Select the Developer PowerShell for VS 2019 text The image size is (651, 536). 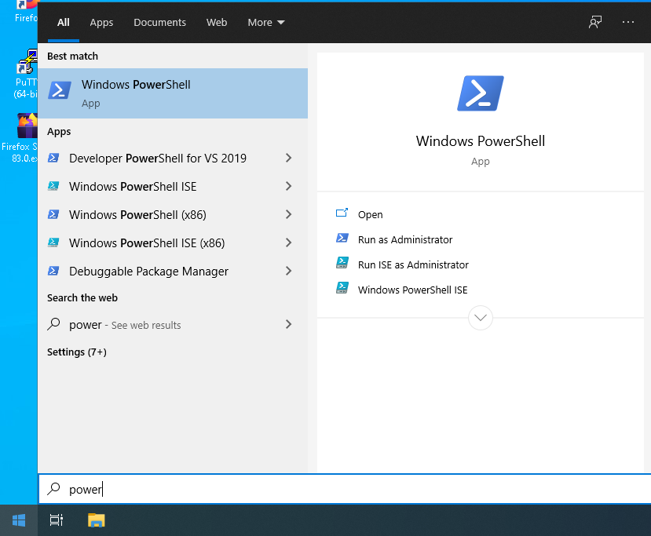tap(158, 158)
